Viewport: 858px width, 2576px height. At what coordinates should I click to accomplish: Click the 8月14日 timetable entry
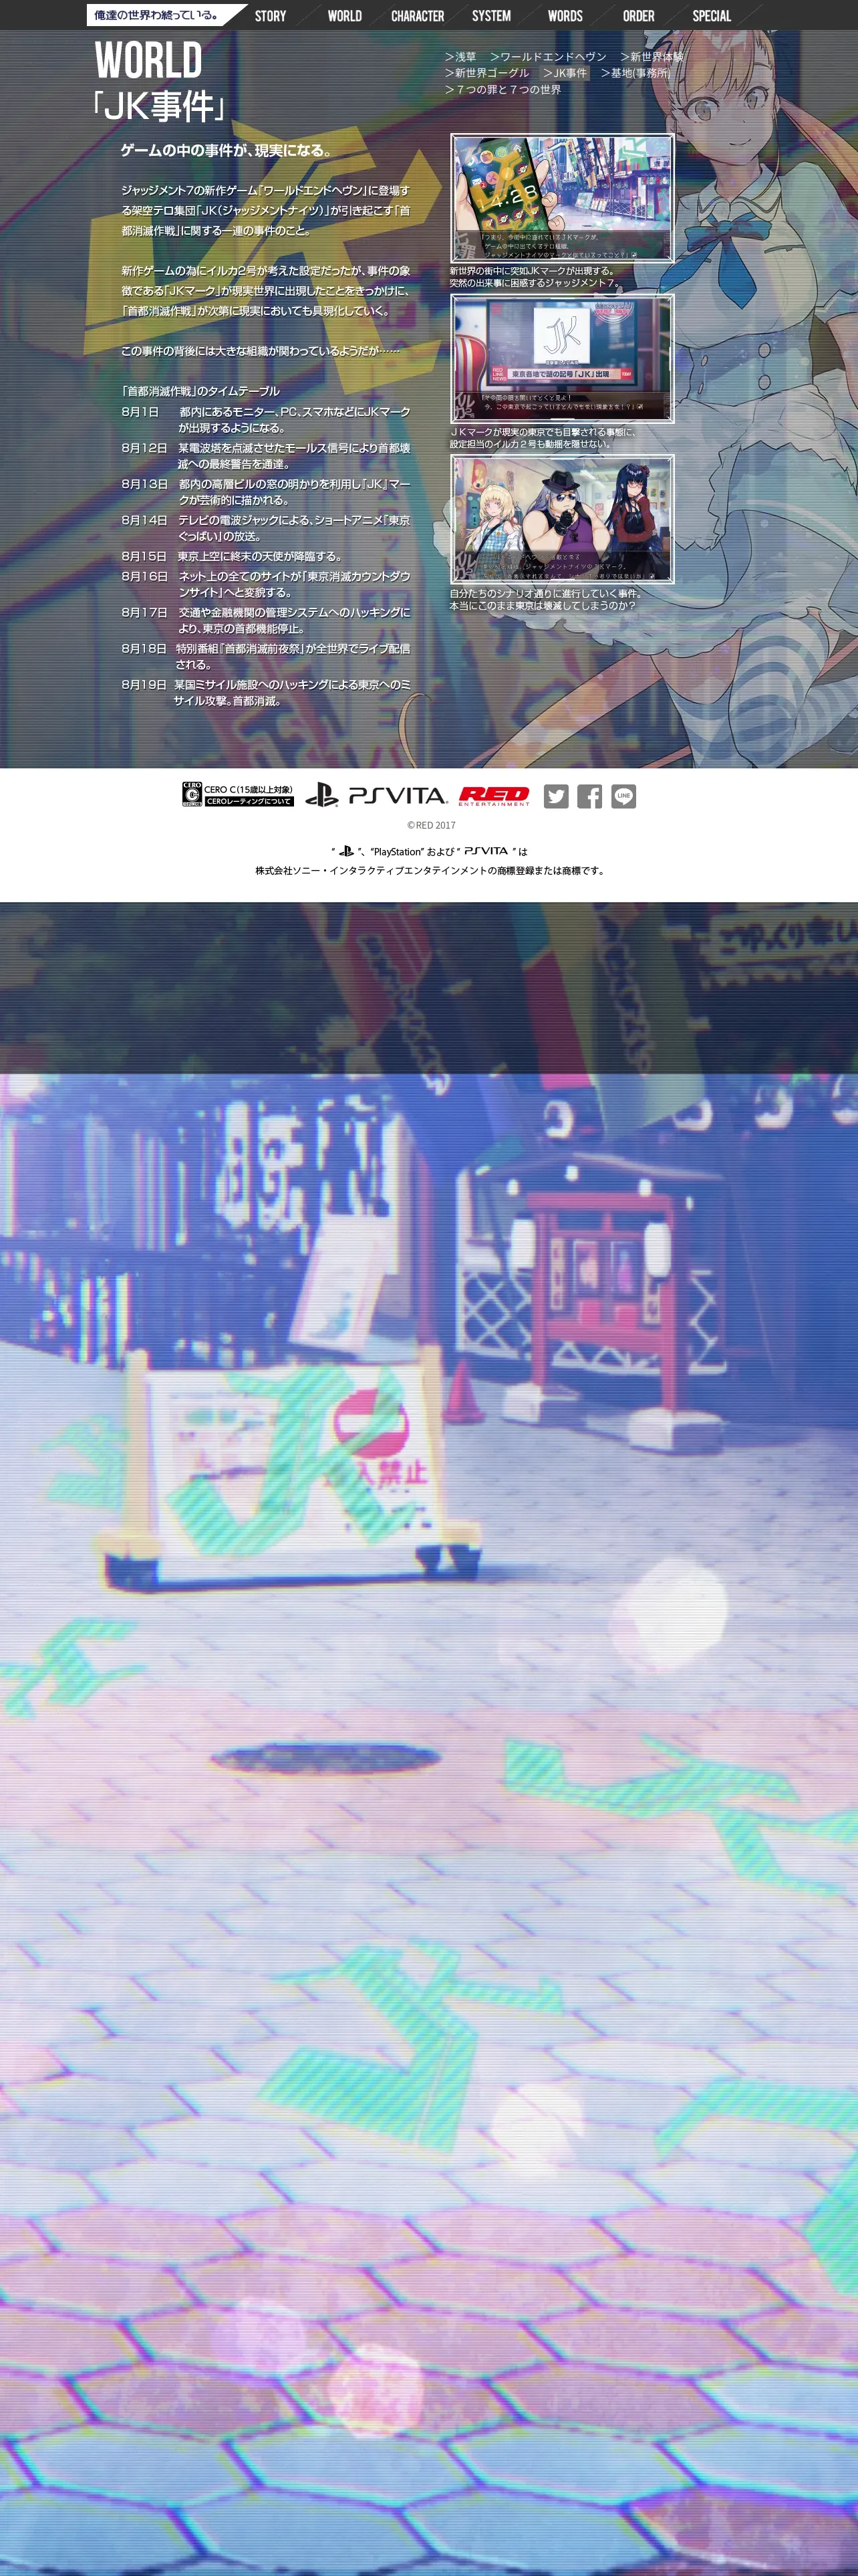click(266, 528)
